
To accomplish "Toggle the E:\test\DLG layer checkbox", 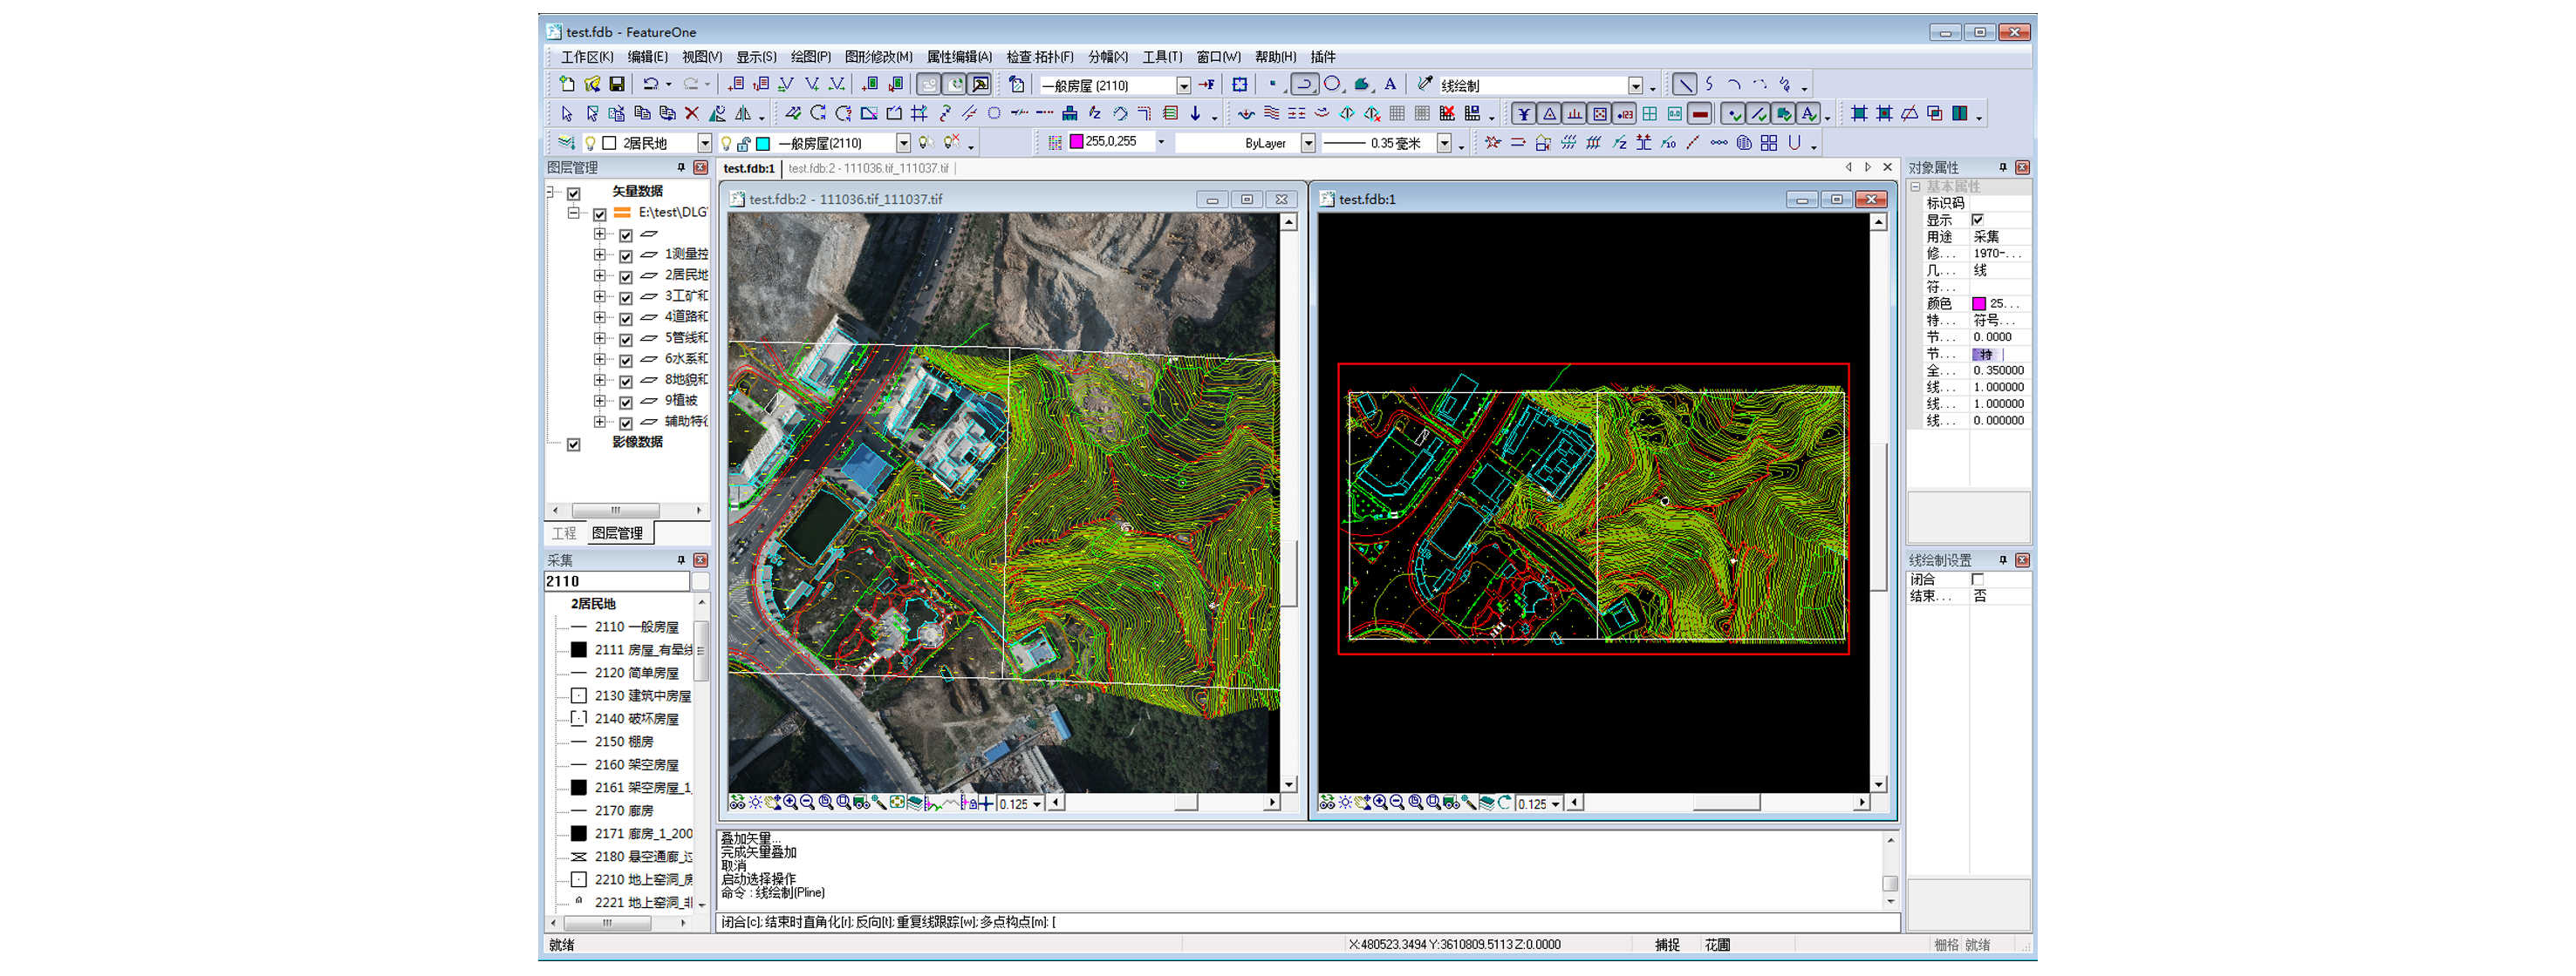I will tap(600, 213).
